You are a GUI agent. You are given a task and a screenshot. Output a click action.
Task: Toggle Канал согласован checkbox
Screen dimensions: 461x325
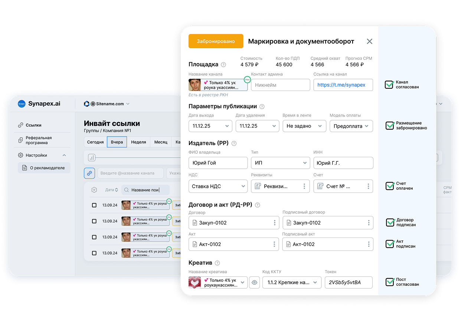389,85
